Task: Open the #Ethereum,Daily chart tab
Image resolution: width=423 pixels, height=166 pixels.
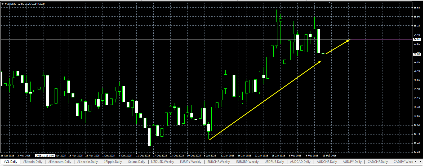Action: 60,162
